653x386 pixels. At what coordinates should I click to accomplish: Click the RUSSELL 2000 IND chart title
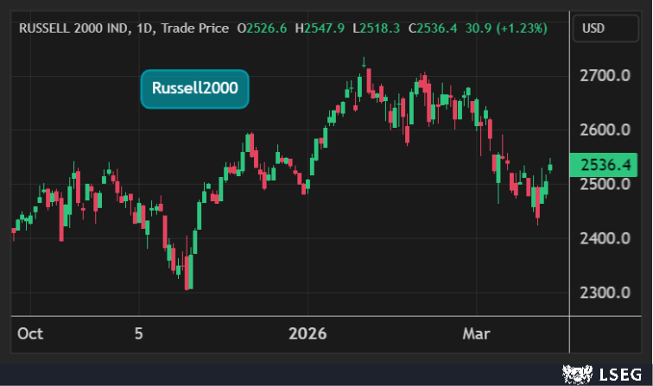(x=73, y=28)
